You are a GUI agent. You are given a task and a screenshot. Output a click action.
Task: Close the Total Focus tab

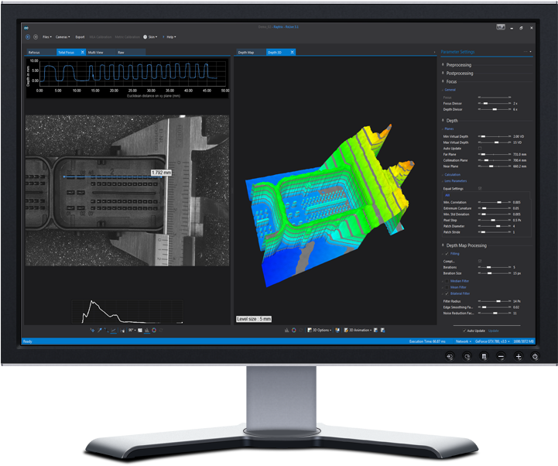point(82,53)
